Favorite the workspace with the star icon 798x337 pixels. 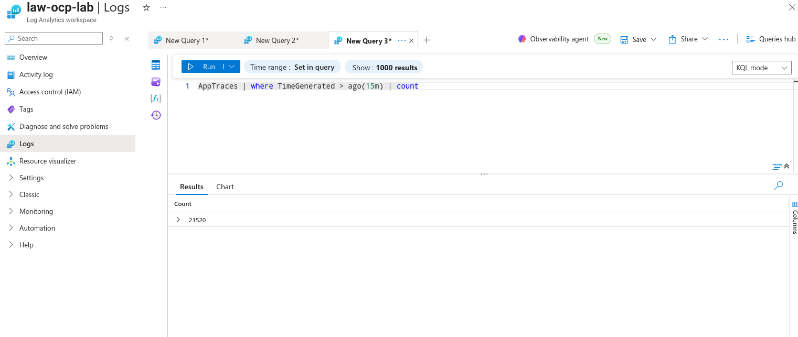click(x=146, y=7)
